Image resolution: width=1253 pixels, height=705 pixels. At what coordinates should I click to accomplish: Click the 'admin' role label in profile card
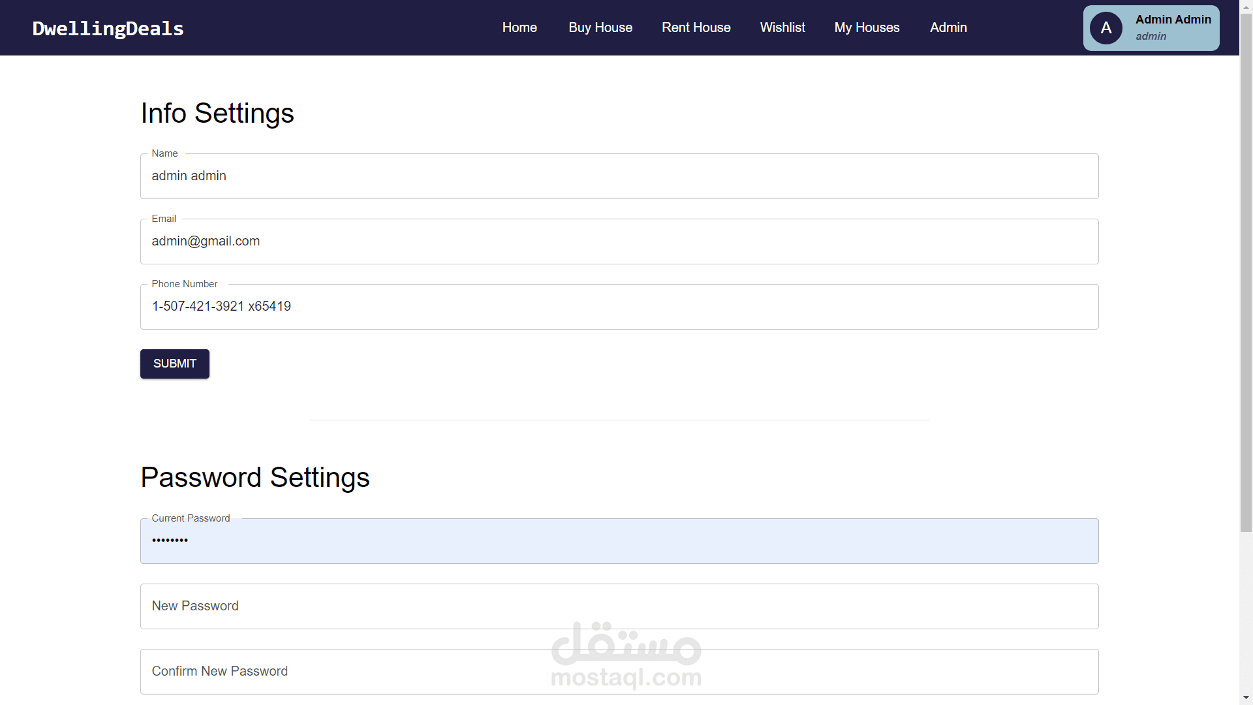1151,37
